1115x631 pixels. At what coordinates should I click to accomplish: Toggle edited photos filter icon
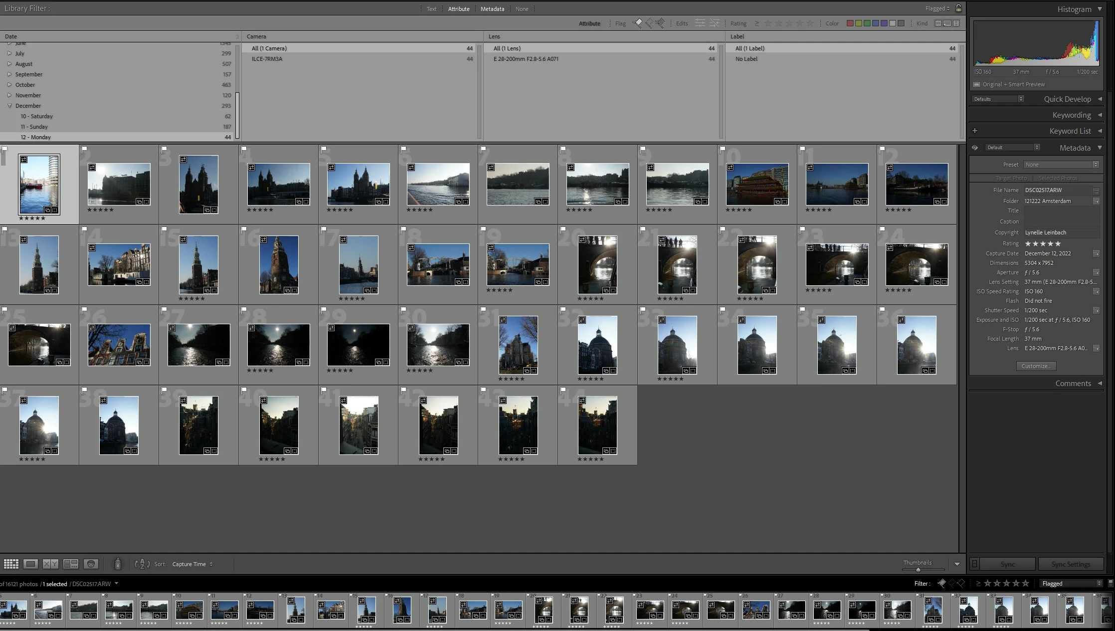pos(700,23)
